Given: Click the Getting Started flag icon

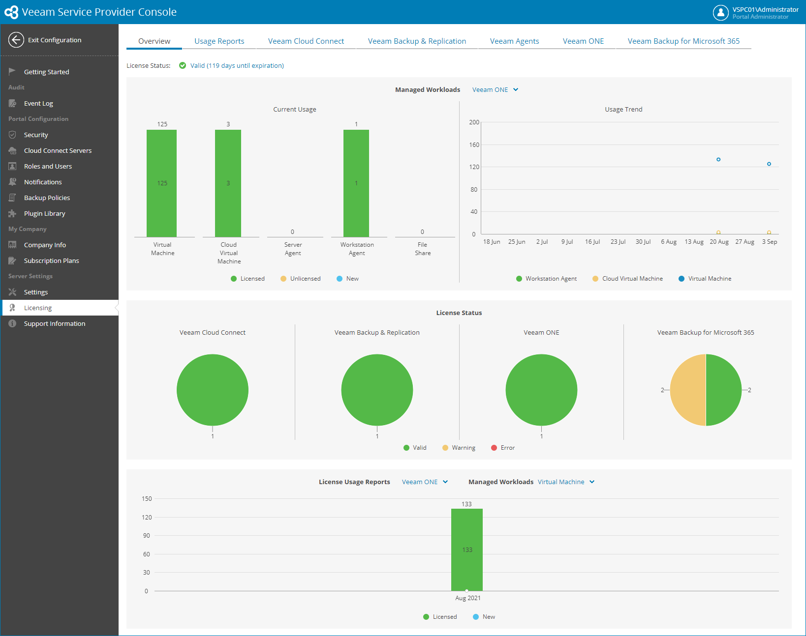Looking at the screenshot, I should coord(12,72).
